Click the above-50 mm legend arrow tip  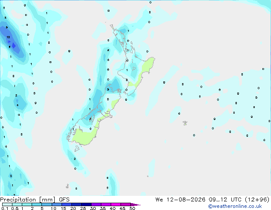point(135,204)
